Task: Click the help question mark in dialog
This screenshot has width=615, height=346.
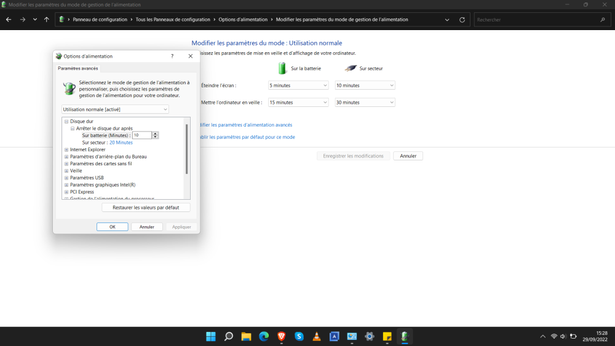Action: [x=172, y=56]
